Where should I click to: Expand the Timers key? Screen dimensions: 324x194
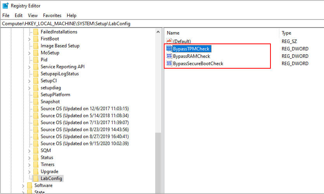point(29,165)
